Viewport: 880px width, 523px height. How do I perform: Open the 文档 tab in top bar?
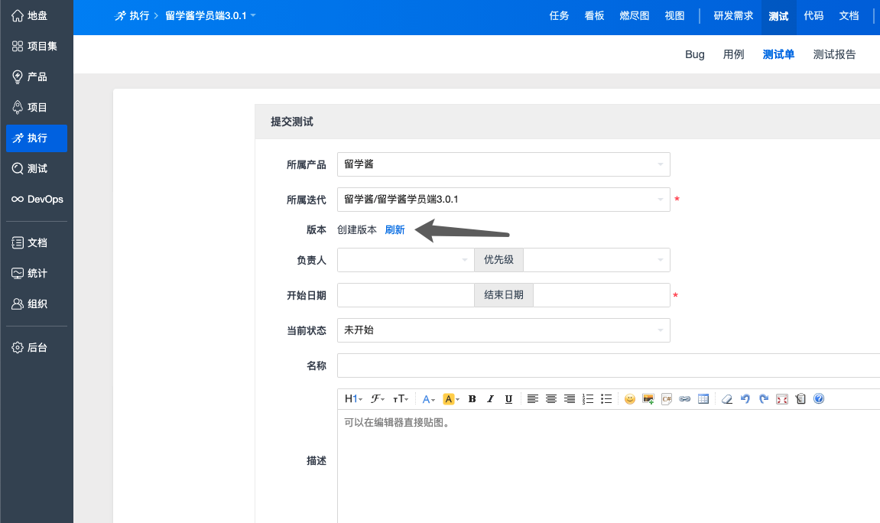coord(849,16)
